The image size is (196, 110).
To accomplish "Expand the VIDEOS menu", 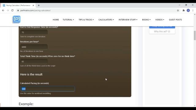I will pos(160,20).
